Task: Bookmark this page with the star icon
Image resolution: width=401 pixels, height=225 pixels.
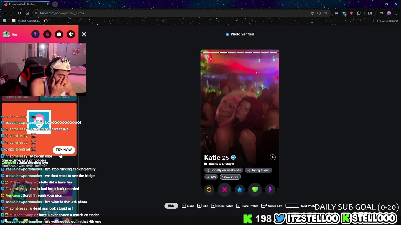Action: [x=326, y=13]
